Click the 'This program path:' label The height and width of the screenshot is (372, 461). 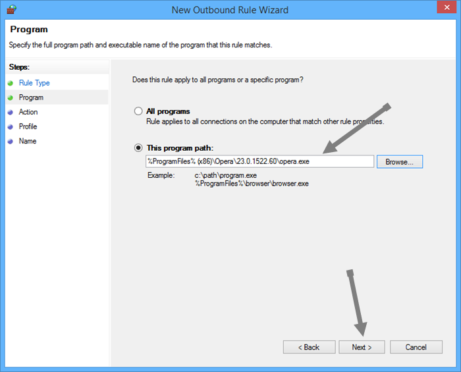point(180,147)
